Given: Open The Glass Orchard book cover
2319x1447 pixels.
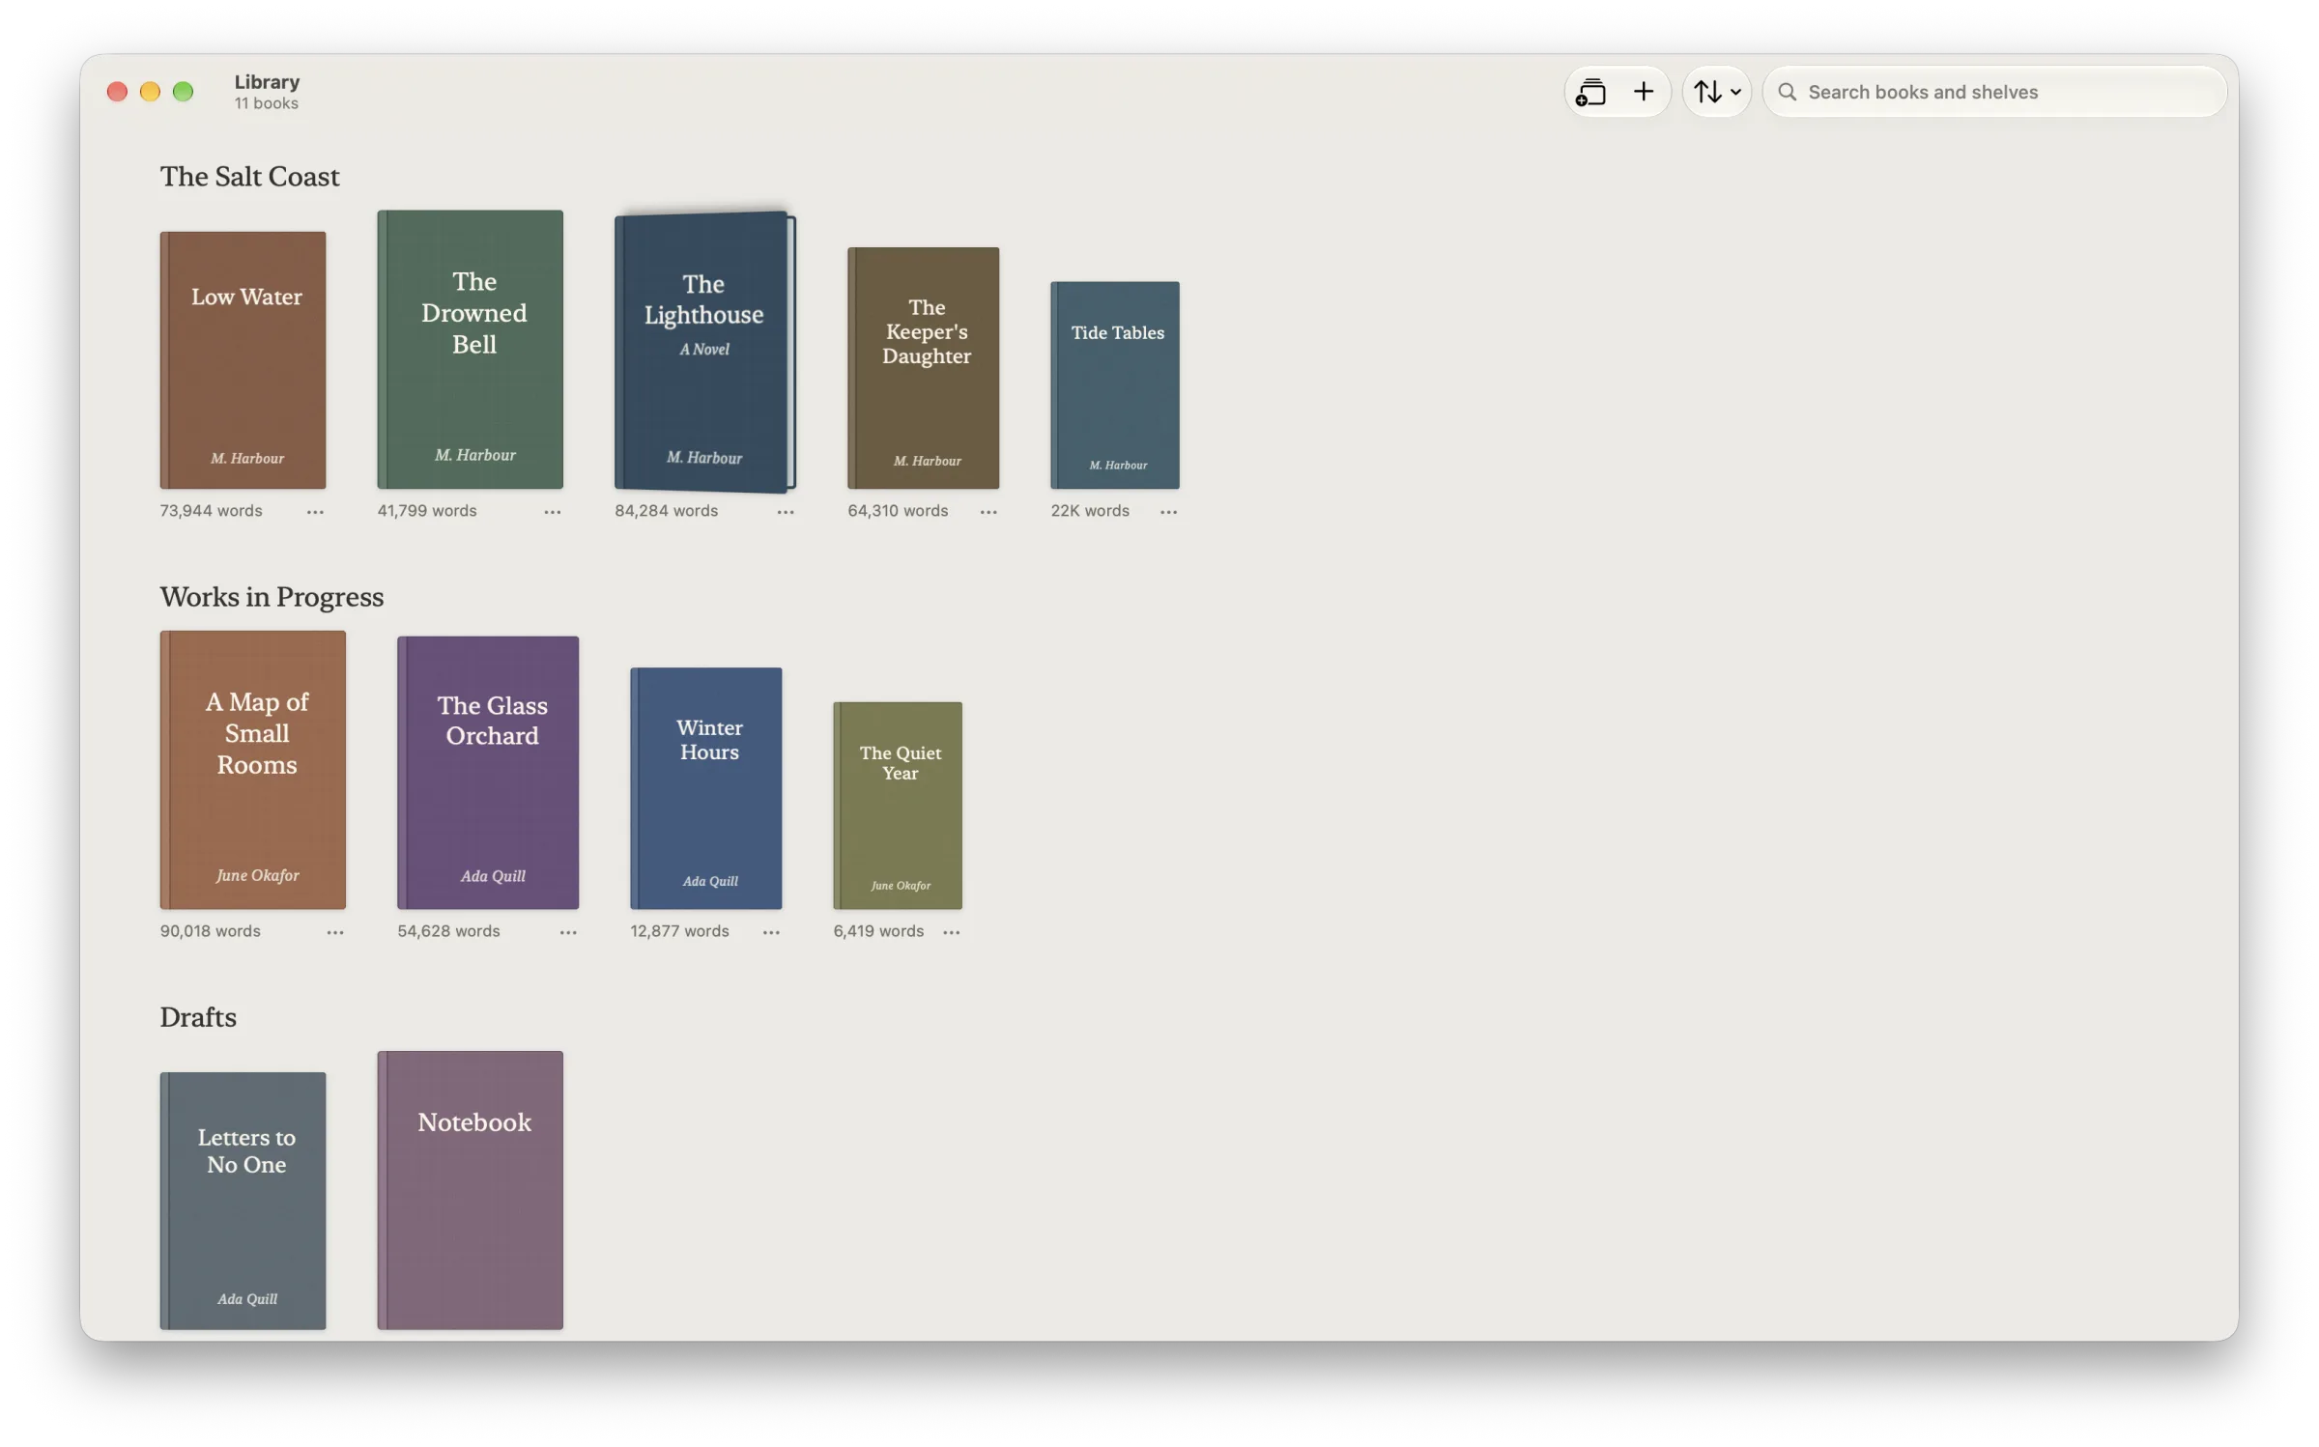Looking at the screenshot, I should 488,773.
